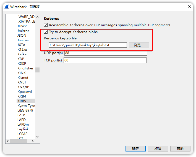The width and height of the screenshot is (196, 157).
Task: Click the TCP port(s) label
Action: tap(53, 60)
